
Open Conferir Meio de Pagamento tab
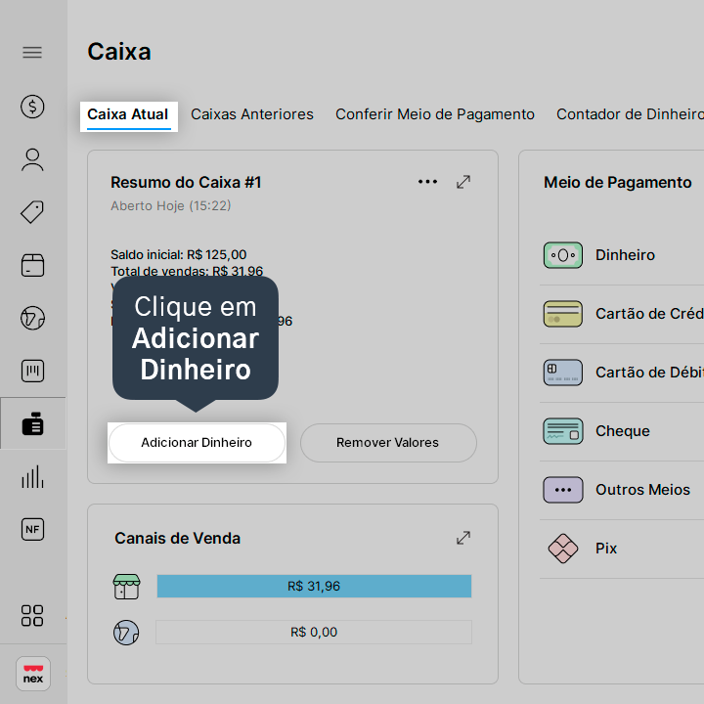tap(435, 114)
